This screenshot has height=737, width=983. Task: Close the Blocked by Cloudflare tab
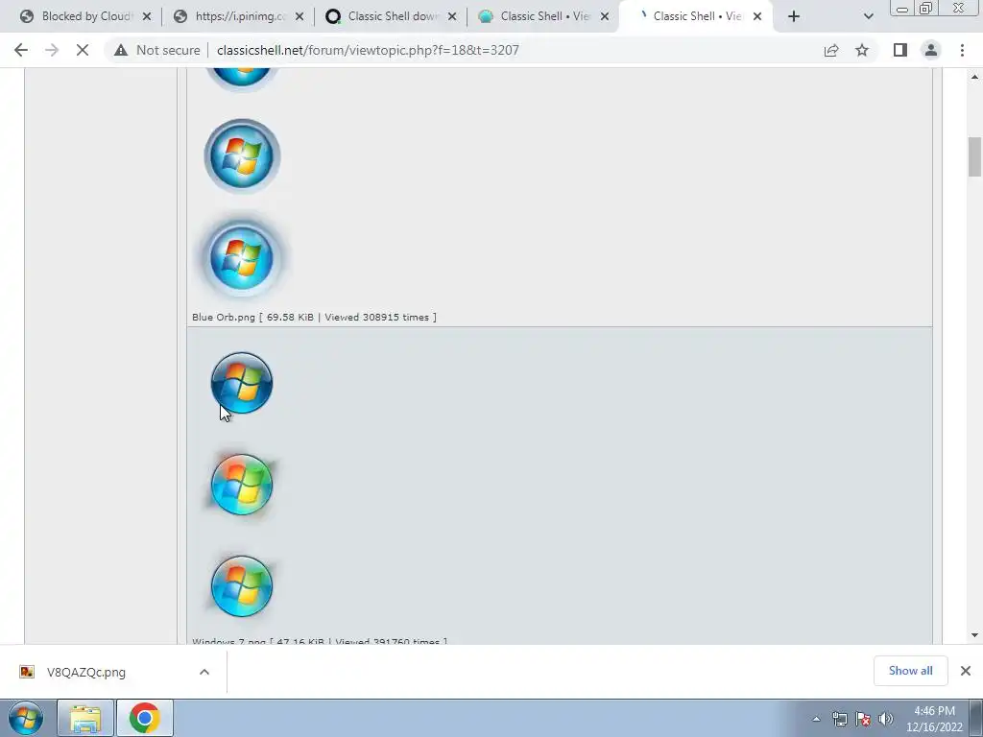pyautogui.click(x=147, y=16)
